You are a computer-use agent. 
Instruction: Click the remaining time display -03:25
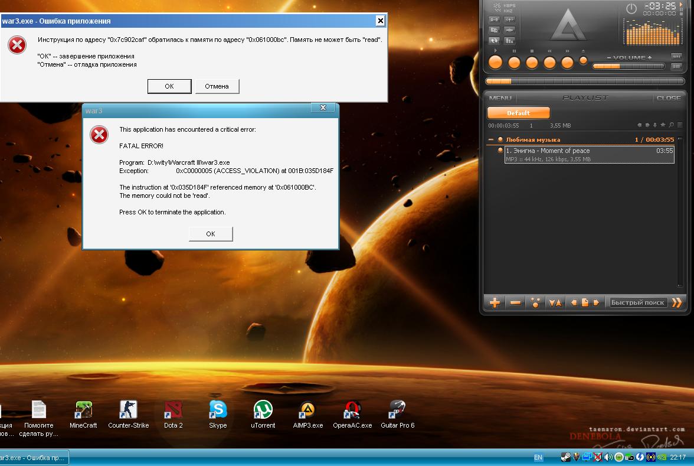(x=660, y=6)
